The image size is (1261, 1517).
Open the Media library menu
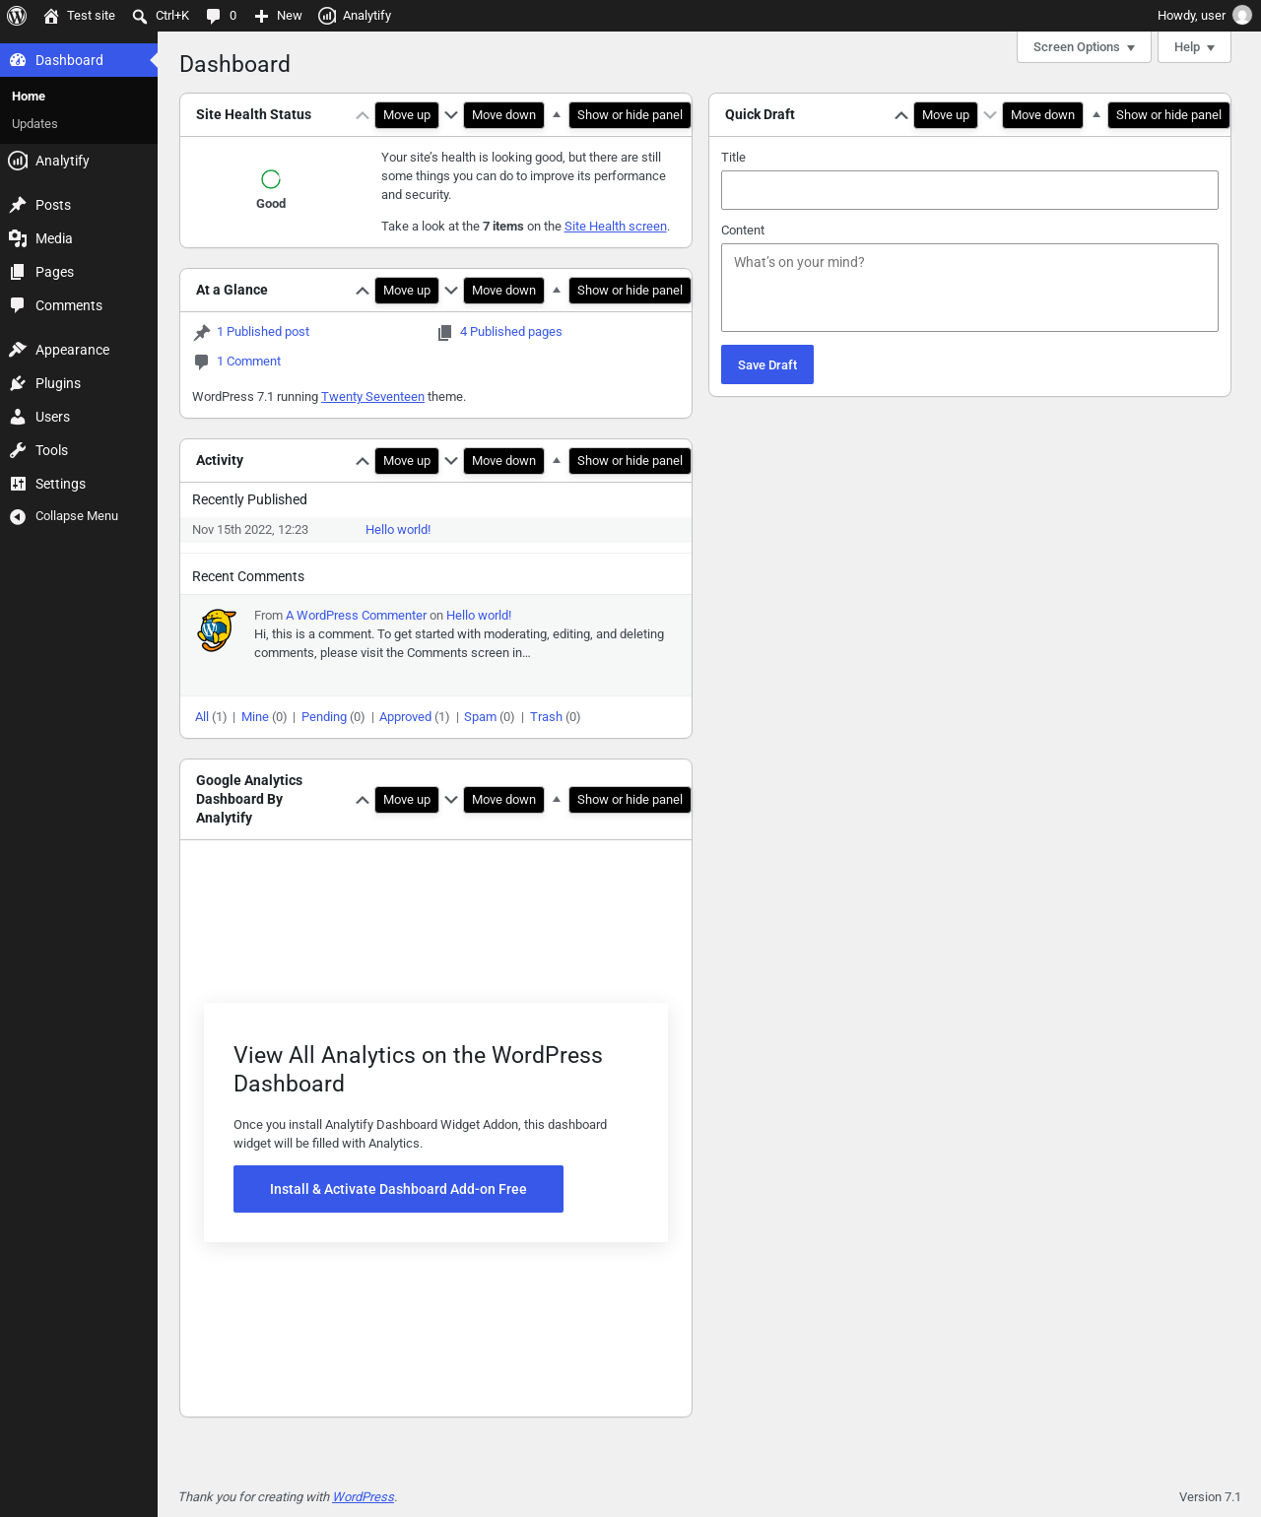tap(79, 238)
